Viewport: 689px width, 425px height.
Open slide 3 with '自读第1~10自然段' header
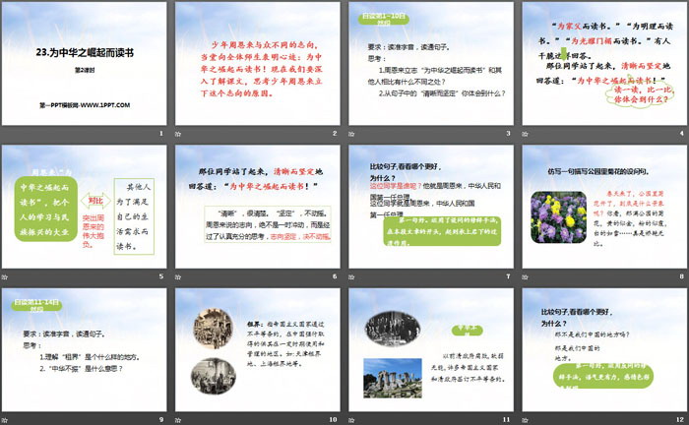431,63
